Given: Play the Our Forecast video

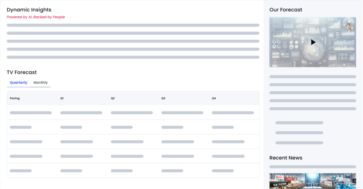Looking at the screenshot, I should point(313,42).
